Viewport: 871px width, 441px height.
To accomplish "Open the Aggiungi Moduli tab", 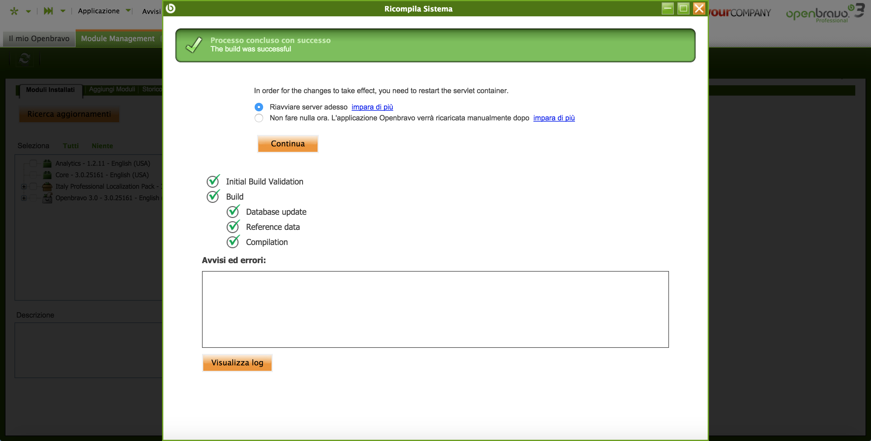I will click(x=112, y=89).
